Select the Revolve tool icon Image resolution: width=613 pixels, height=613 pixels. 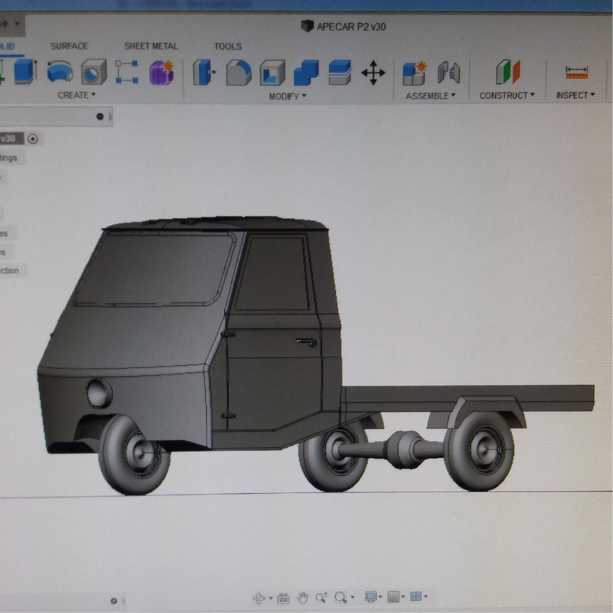60,72
